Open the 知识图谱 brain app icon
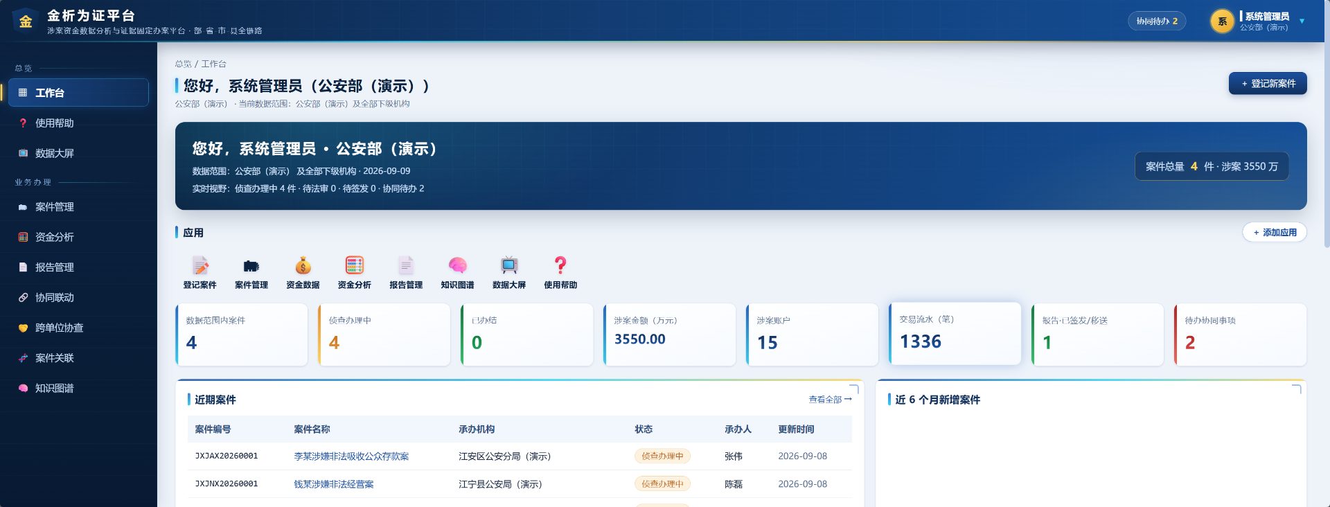Viewport: 1330px width, 507px height. click(457, 265)
